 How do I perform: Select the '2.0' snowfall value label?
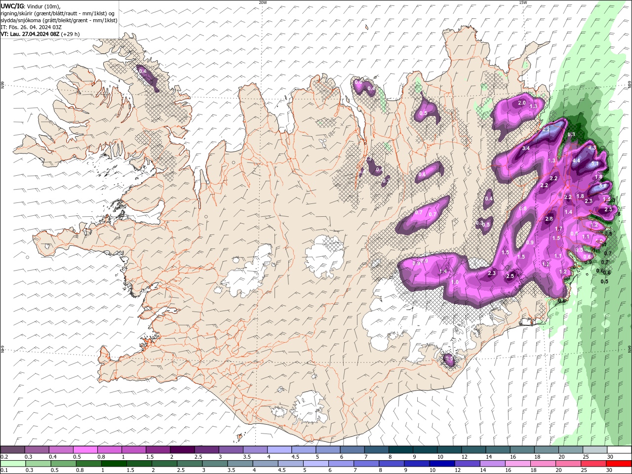click(x=522, y=103)
